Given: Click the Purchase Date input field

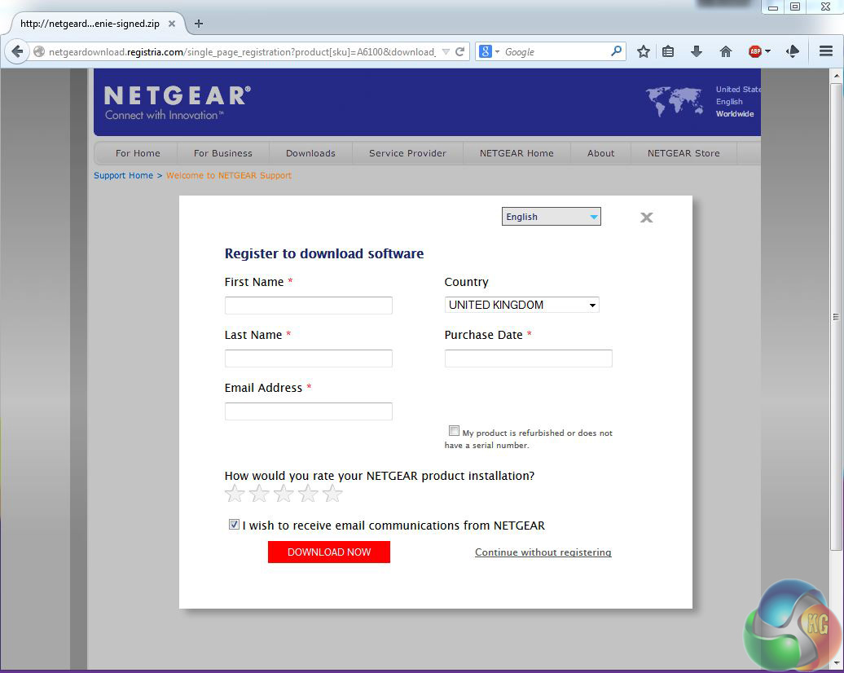Looking at the screenshot, I should [529, 358].
